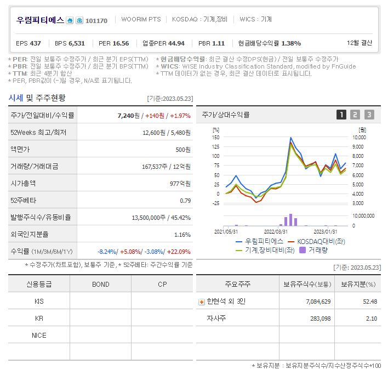Viewport: 388px width, 375px height.
Task: Click the 주가/상대수익률 chart title
Action: [x=226, y=115]
